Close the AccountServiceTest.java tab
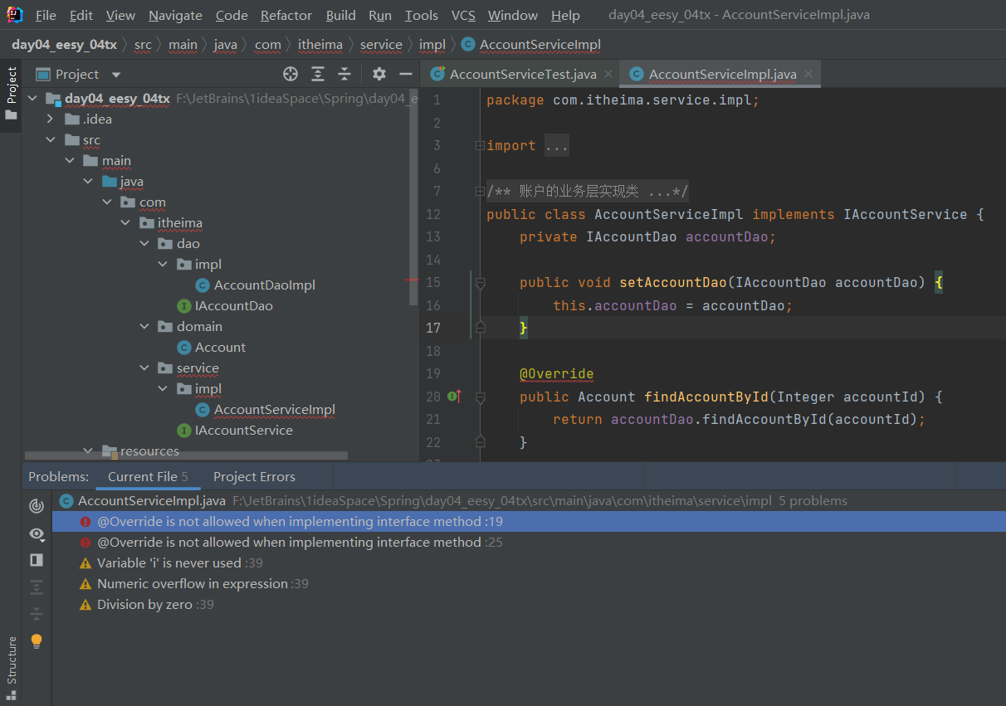 pyautogui.click(x=608, y=74)
